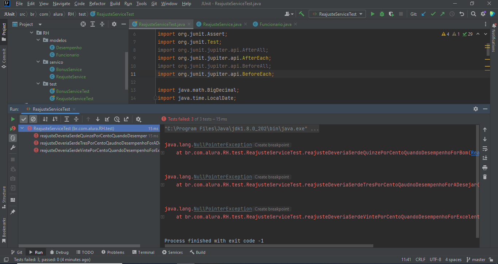The height and width of the screenshot is (264, 498).
Task: Run ReajusteServiceTest with the green play icon
Action: coord(372,14)
